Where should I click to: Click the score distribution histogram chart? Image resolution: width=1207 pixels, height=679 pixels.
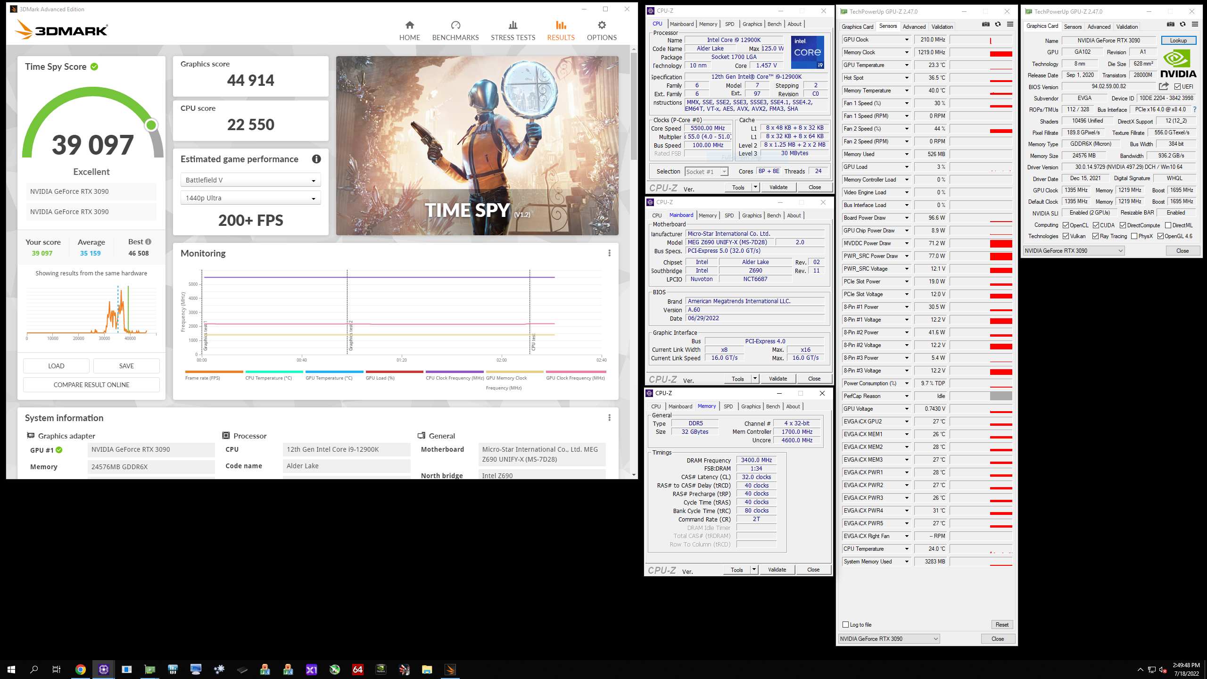coord(91,312)
